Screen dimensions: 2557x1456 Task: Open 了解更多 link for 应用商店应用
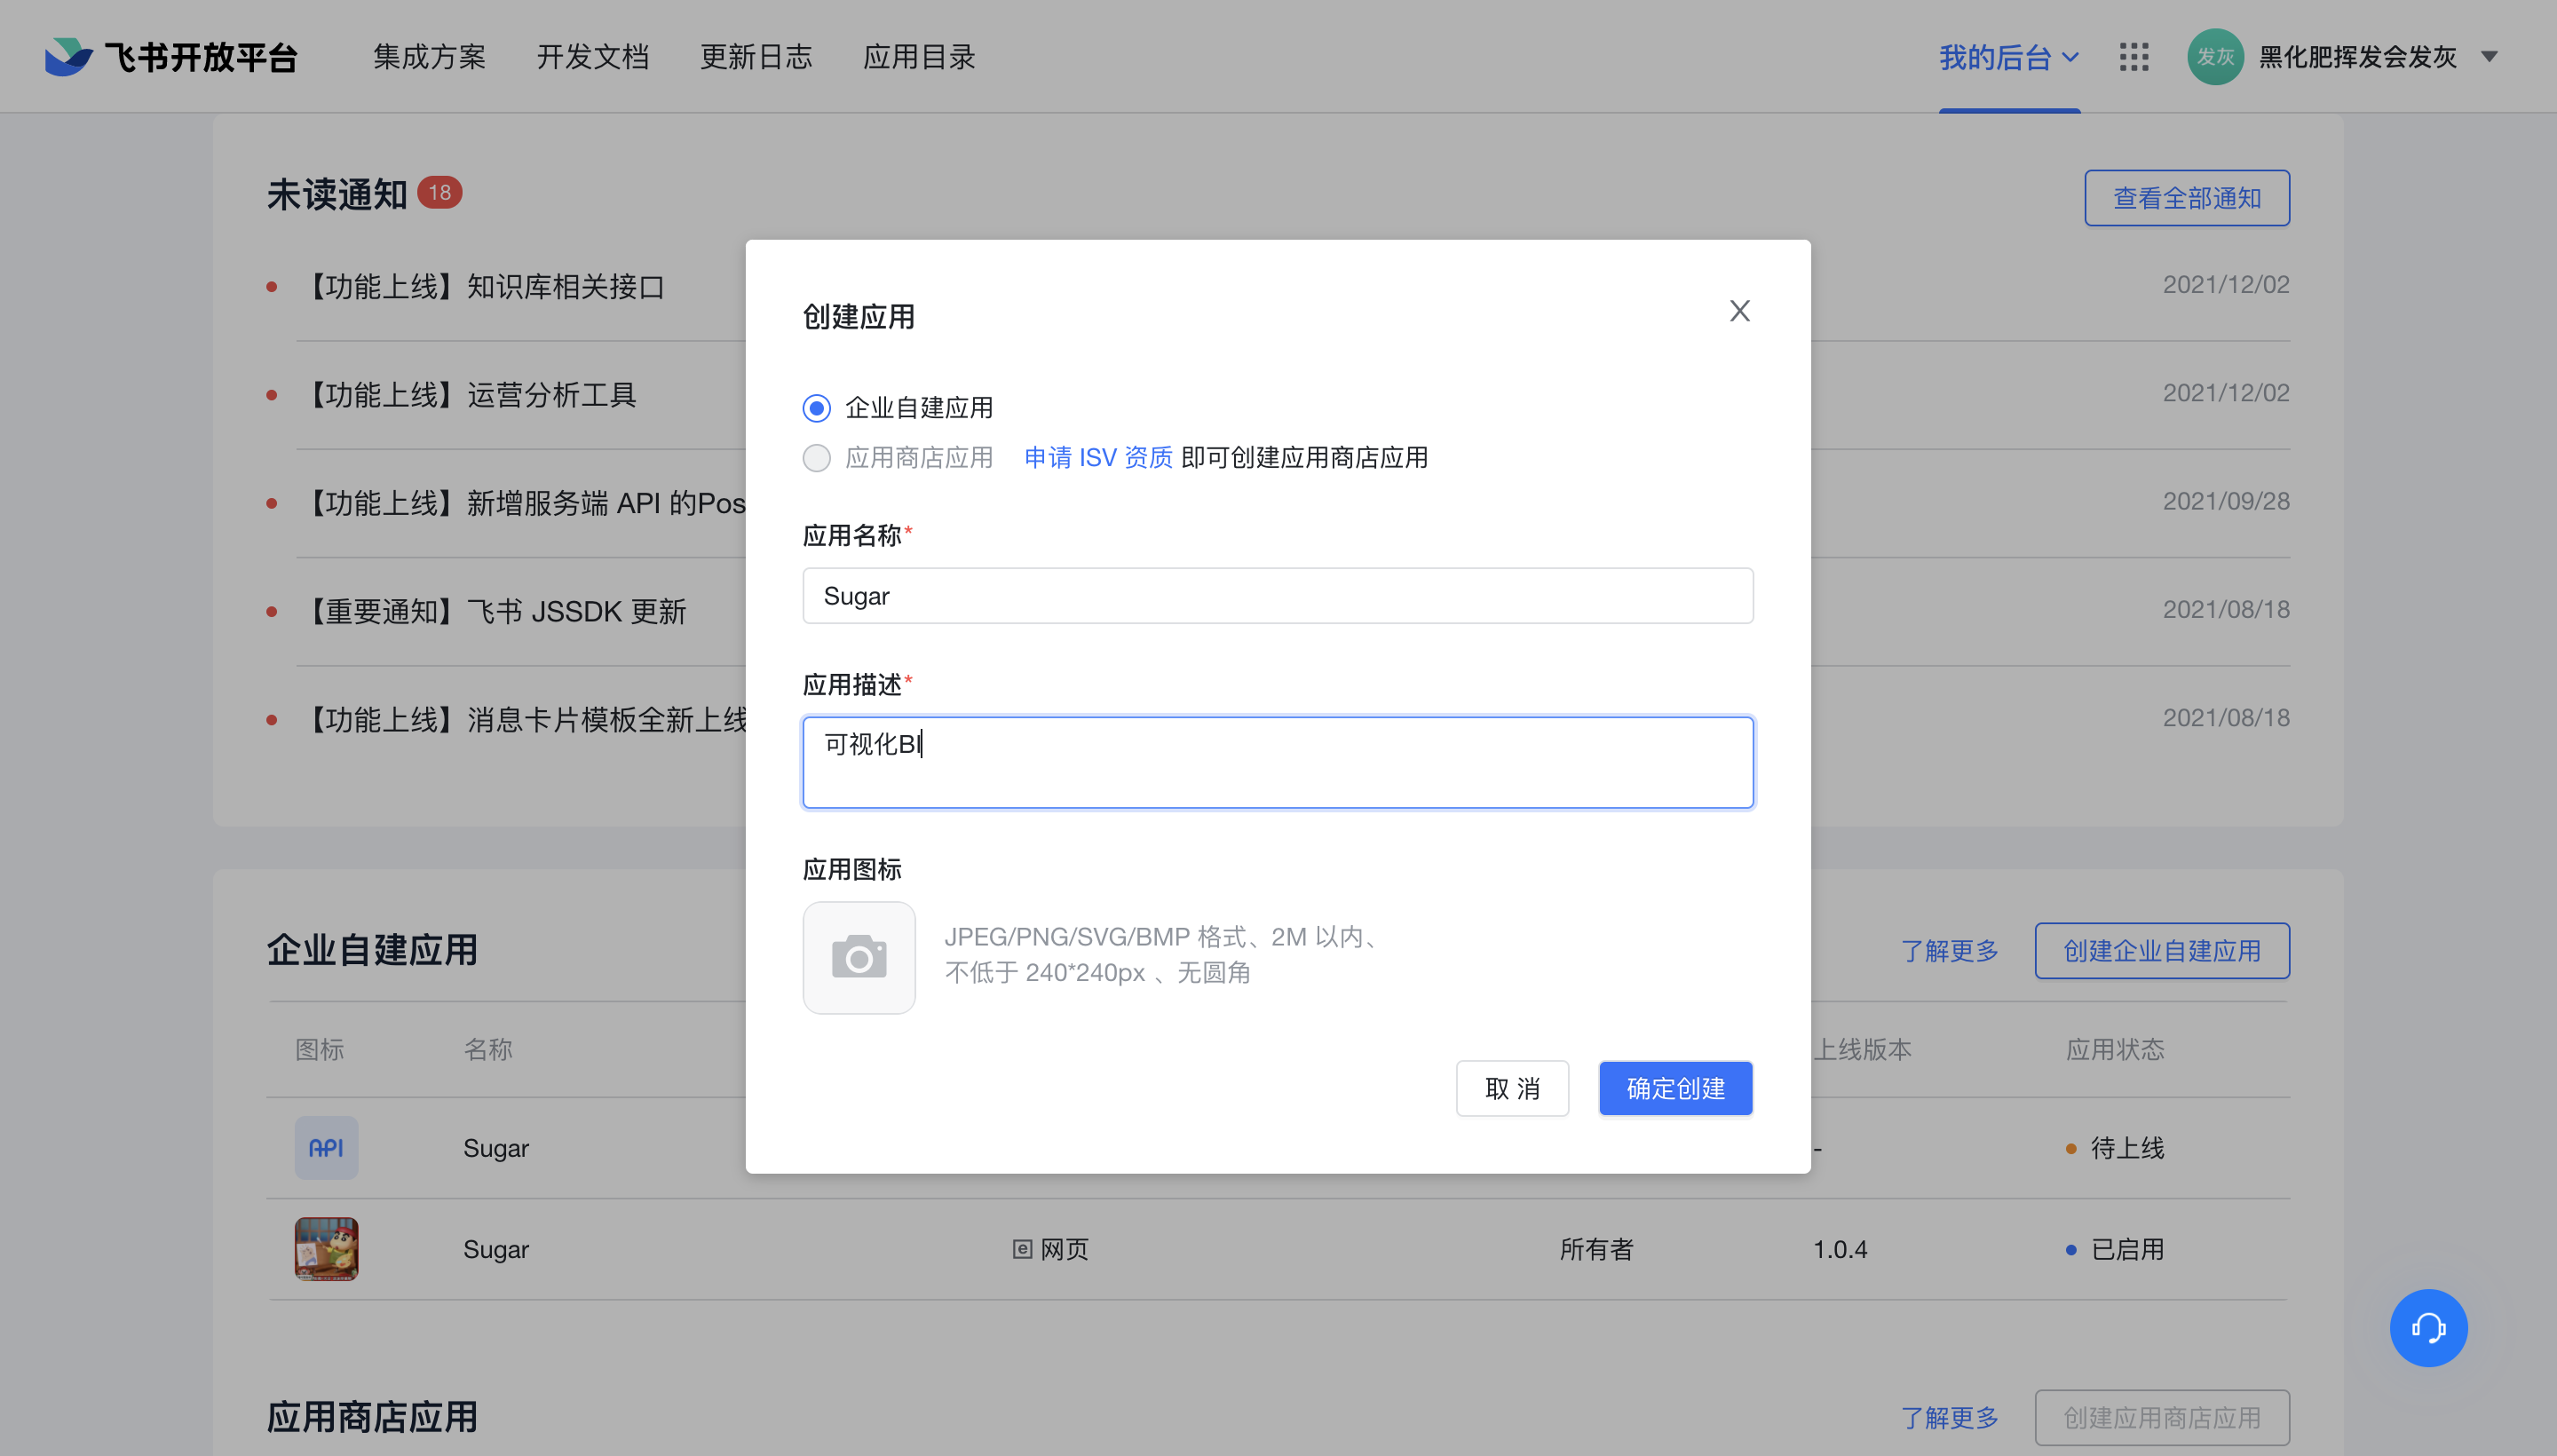pyautogui.click(x=1949, y=1418)
